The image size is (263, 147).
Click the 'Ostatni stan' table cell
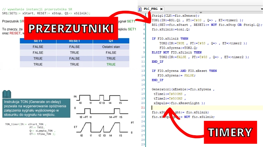111,47
